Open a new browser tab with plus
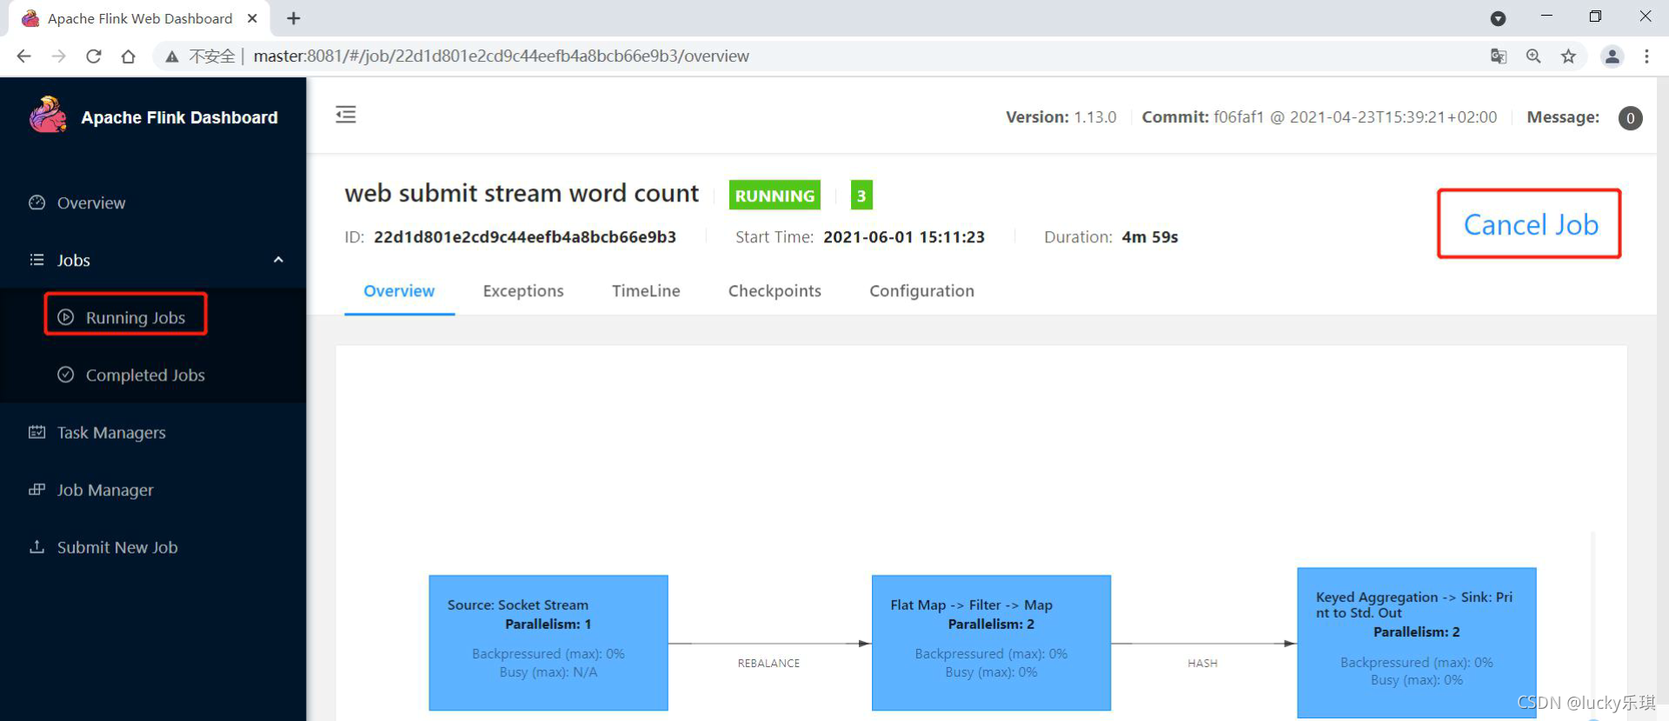 294,18
